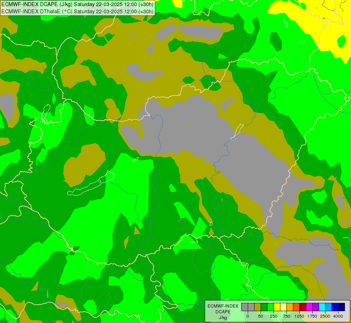Pick the cyan legend swatch
Image resolution: width=351 pixels, height=323 pixels.
[x=322, y=307]
